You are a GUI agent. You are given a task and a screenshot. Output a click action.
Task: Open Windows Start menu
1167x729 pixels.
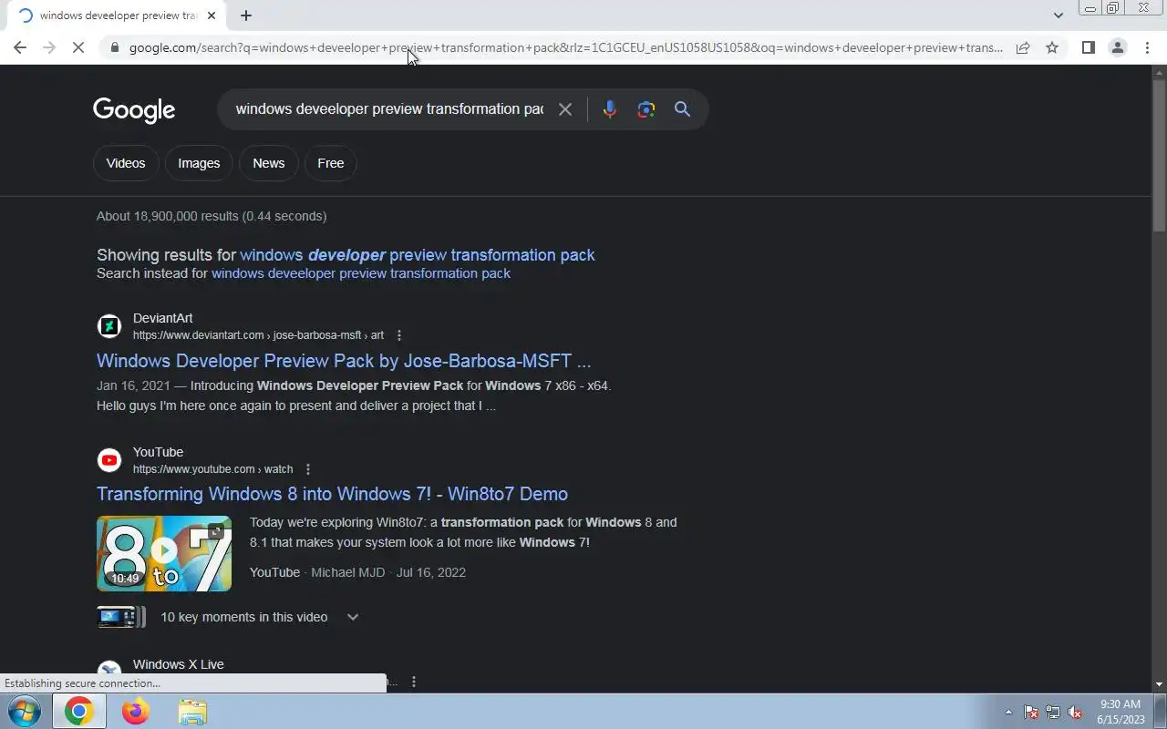tap(24, 711)
